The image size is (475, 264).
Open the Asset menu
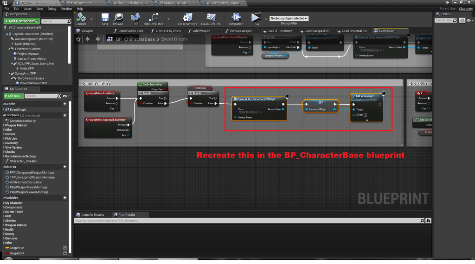[27, 9]
